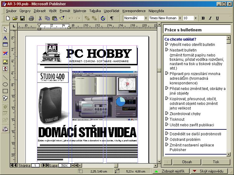Toggle Underline formatting
234x175 pixels.
pos(217,18)
